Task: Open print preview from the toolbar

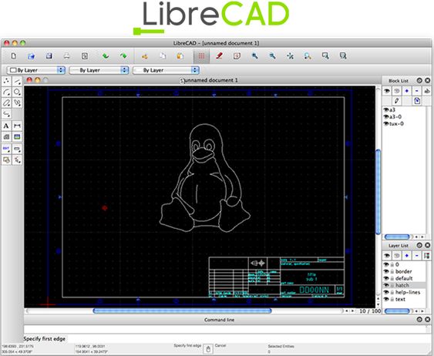Action: pos(85,56)
